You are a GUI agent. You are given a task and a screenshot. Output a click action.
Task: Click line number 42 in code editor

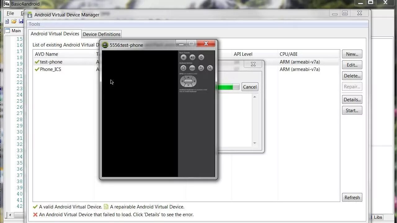click(20, 206)
